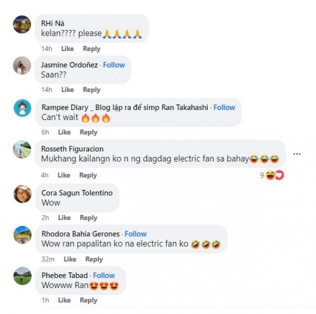Open Cora Sagun Tolentino's avatar
This screenshot has height=314, width=316.
[22, 194]
